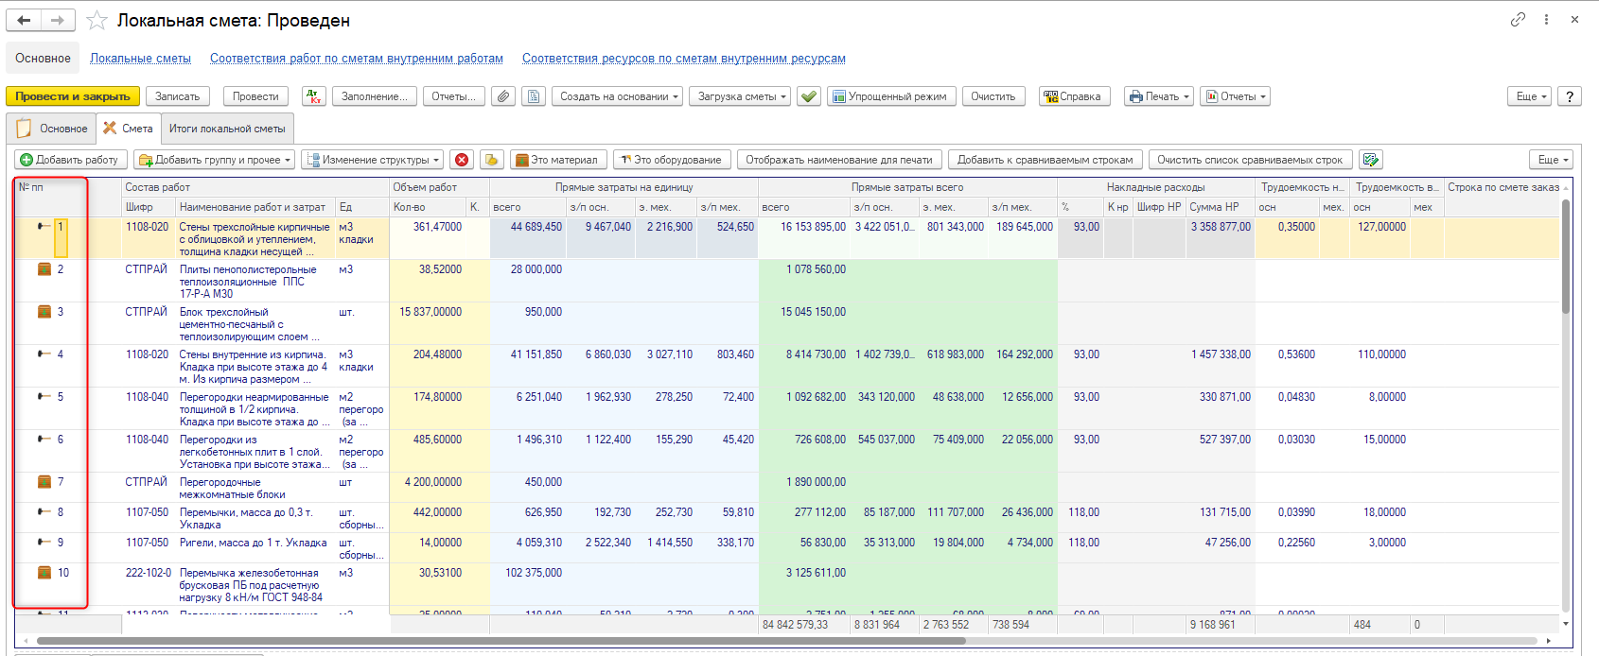Show Дт/Кт document postings
Screen dimensions: 1599x656
click(x=314, y=96)
